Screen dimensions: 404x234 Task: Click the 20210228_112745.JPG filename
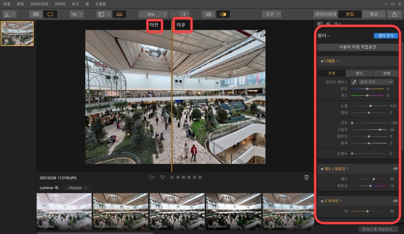pos(58,178)
